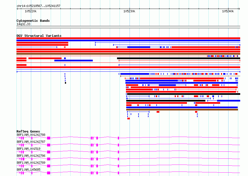The height and width of the screenshot is (176, 248).
Task: Select the Cytogenetic Bands track title
Action: 33,21
